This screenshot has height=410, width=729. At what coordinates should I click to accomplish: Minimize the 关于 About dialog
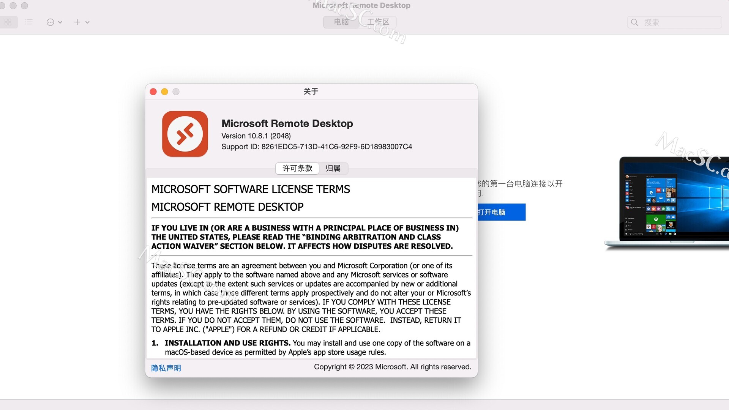[x=165, y=92]
